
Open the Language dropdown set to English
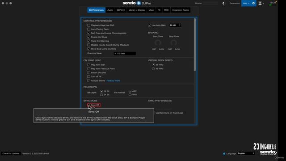tap(246, 153)
